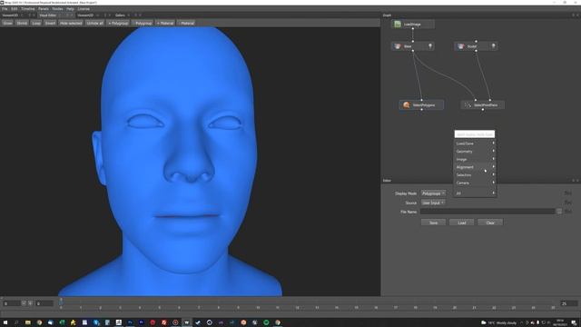Click the timeline end frame field showing 25
Viewport: 581px width, 327px height.
point(569,303)
